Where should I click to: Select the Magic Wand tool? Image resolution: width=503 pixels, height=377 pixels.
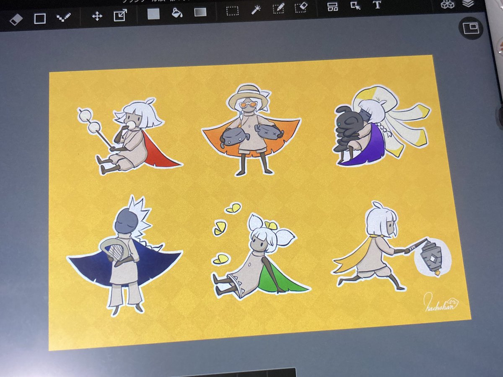point(256,9)
